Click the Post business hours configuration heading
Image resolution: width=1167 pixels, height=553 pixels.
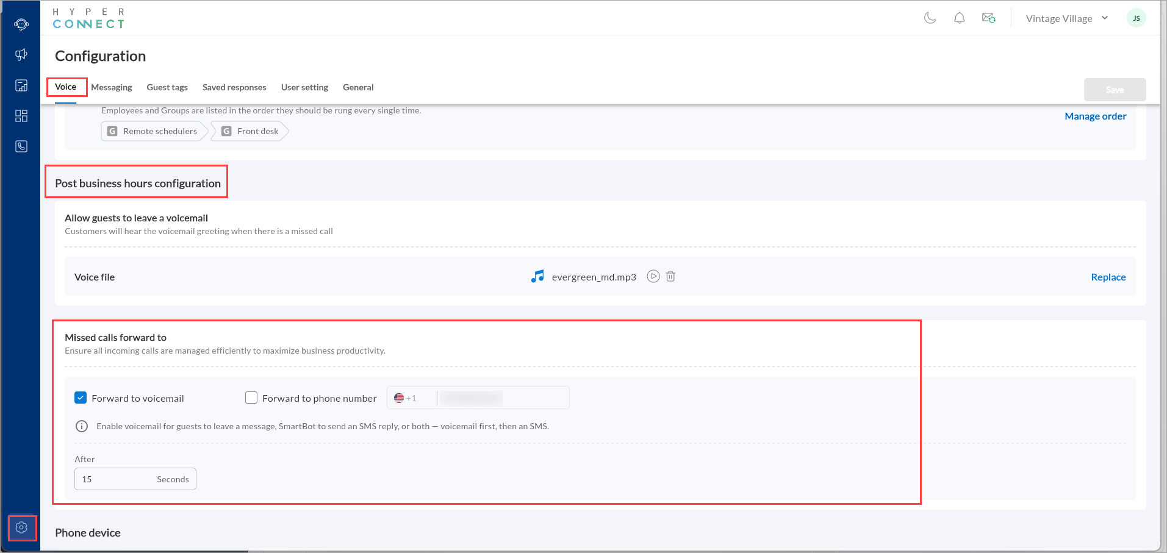(138, 184)
